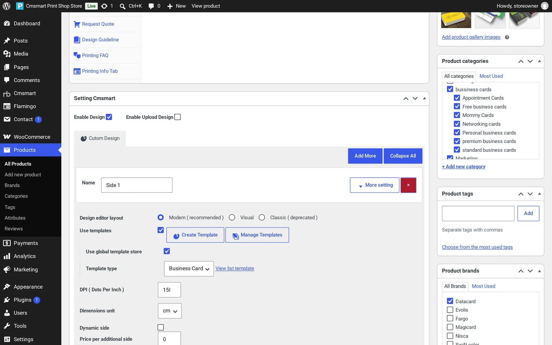Click the Dashboard gauge icon
Screen dimensions: 552x345
[x=7, y=23]
